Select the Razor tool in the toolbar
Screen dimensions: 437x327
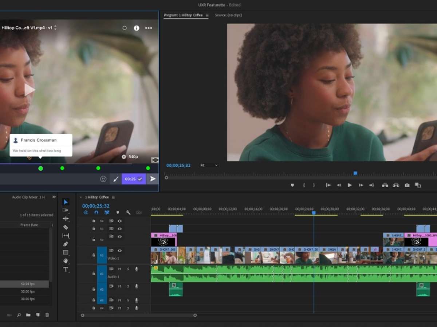(66, 227)
